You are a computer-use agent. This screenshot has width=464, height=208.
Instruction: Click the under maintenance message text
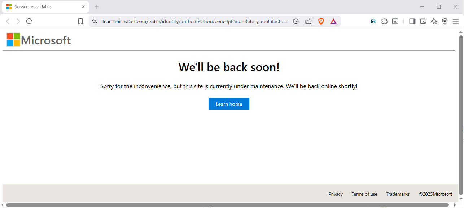click(229, 86)
